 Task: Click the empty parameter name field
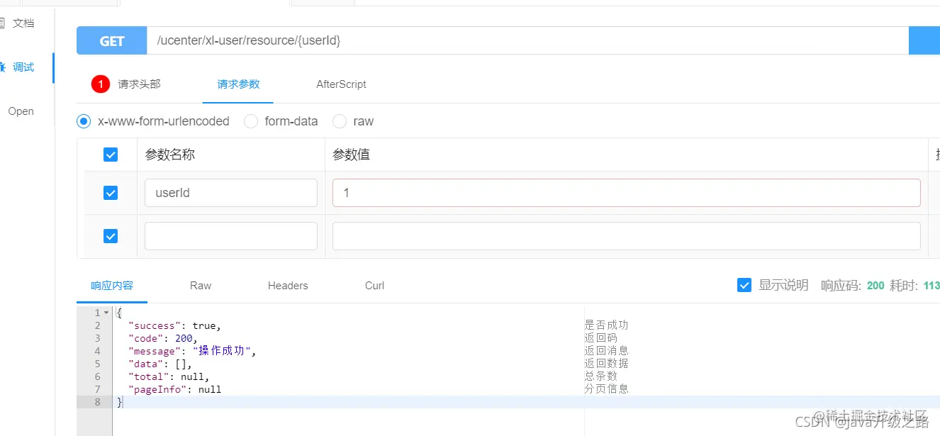(231, 236)
